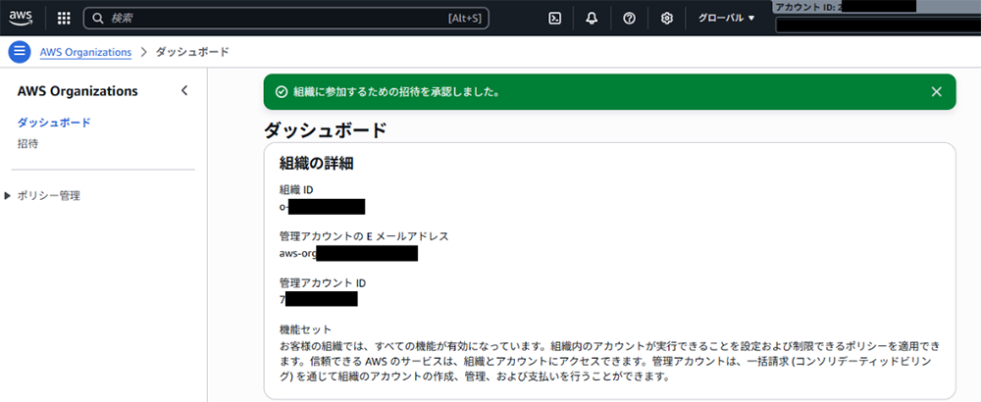Click the AWS Organizations sidebar title
The image size is (981, 402).
77,91
